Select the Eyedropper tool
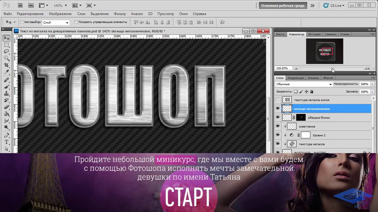This screenshot has width=378, height=212. click(x=6, y=72)
